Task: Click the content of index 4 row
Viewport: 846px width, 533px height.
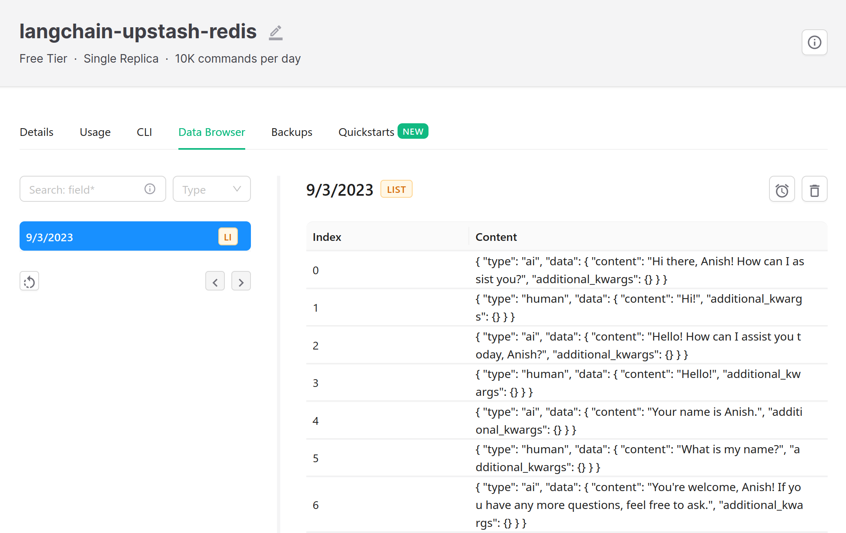Action: 638,420
